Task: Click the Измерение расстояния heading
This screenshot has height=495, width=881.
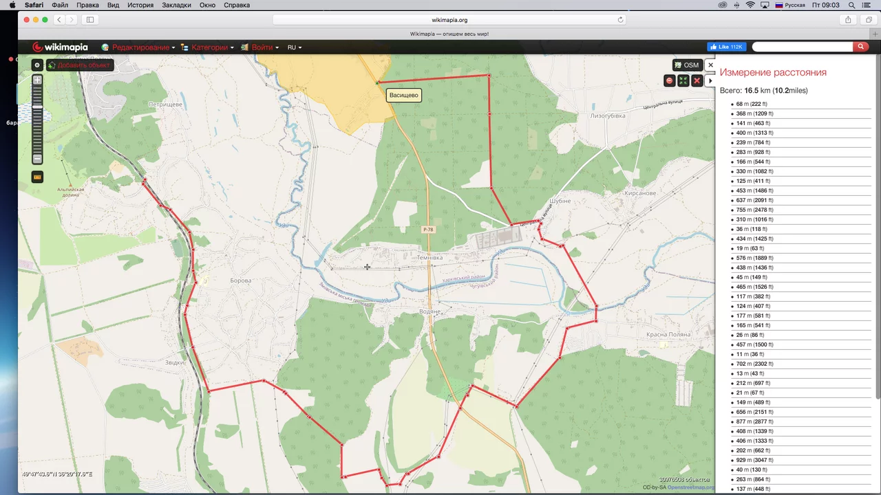Action: coord(773,72)
